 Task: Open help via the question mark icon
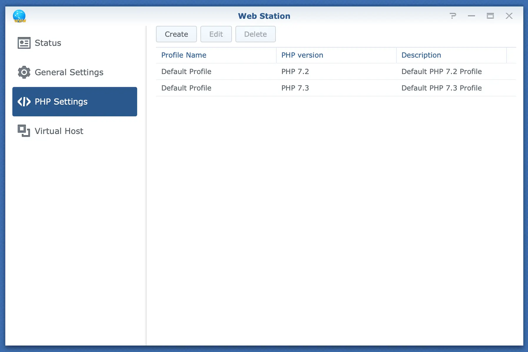(x=453, y=16)
